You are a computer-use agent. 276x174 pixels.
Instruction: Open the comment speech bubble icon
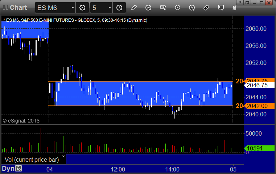221,8
